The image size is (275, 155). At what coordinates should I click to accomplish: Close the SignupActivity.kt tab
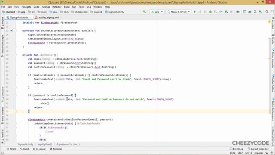point(31,17)
